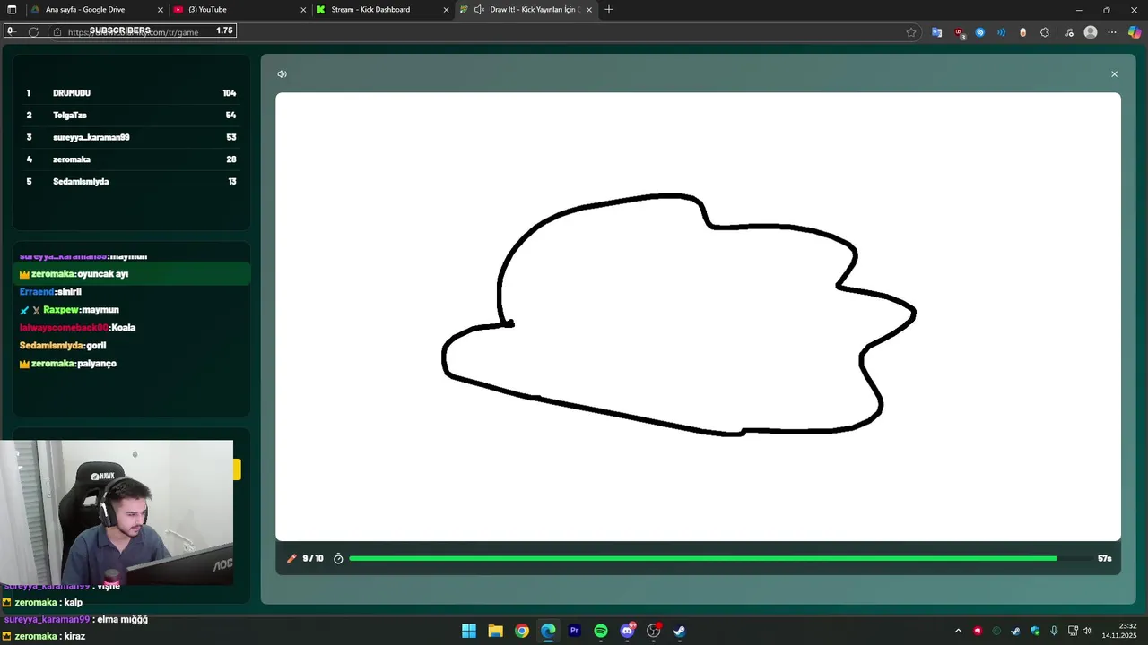
Task: Open the uBlock Origin extension
Action: point(960,32)
